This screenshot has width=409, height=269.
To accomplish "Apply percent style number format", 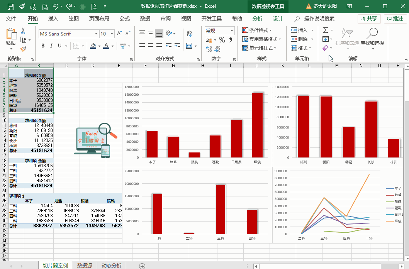I will click(x=222, y=40).
